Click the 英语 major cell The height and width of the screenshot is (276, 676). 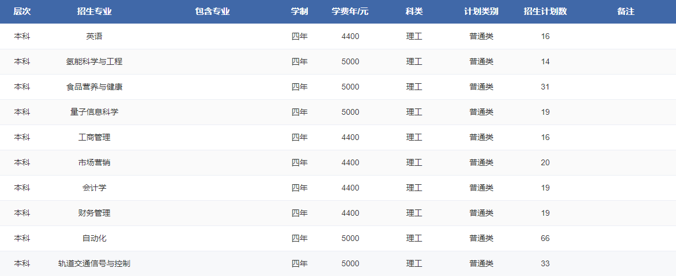point(94,36)
